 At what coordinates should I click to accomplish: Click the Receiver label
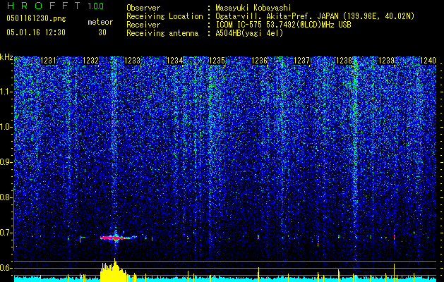[x=143, y=25]
